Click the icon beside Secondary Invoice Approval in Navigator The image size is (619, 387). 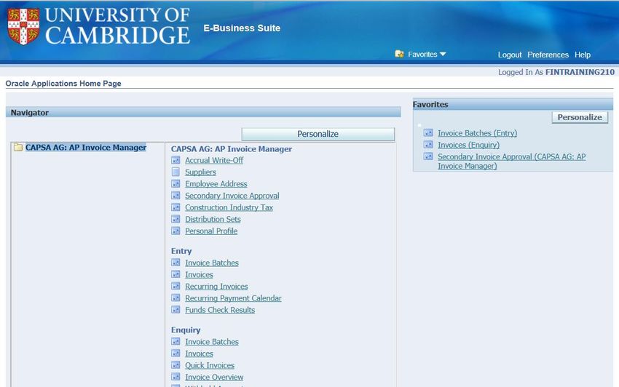(x=176, y=196)
